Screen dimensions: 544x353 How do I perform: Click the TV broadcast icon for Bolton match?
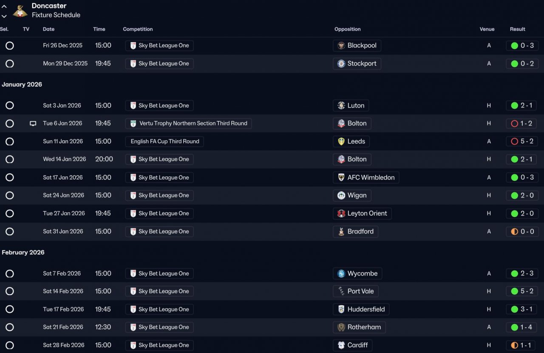click(33, 124)
